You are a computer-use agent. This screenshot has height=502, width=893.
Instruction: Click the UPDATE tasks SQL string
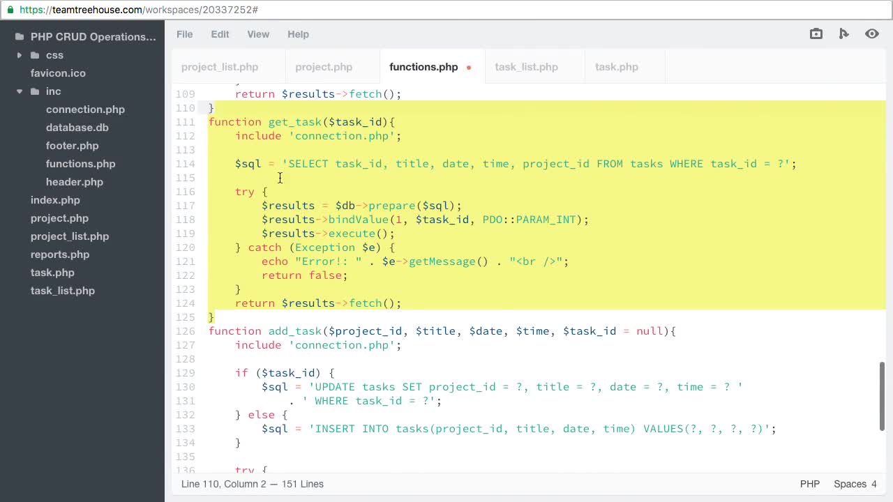tap(526, 387)
